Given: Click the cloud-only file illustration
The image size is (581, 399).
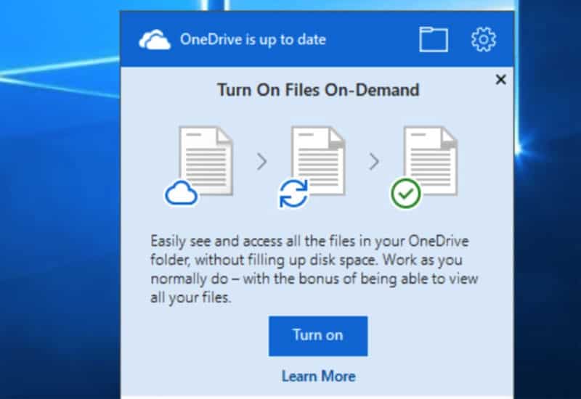Looking at the screenshot, I should (x=199, y=166).
